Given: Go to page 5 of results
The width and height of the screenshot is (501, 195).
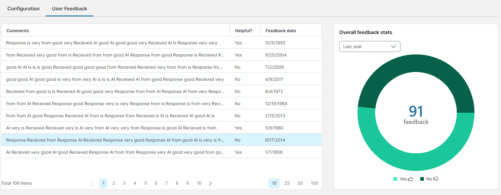Looking at the screenshot, I should [x=146, y=183].
